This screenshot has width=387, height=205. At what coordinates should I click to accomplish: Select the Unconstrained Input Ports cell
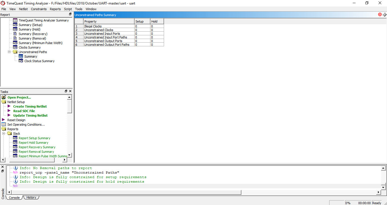109,34
